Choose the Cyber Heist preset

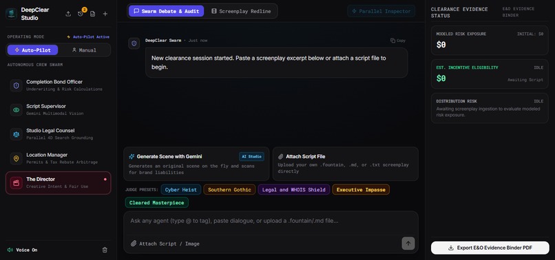181,190
